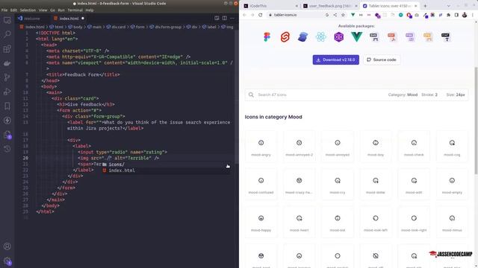Select the Figma package icon
This screenshot has width=478, height=268.
(267, 37)
